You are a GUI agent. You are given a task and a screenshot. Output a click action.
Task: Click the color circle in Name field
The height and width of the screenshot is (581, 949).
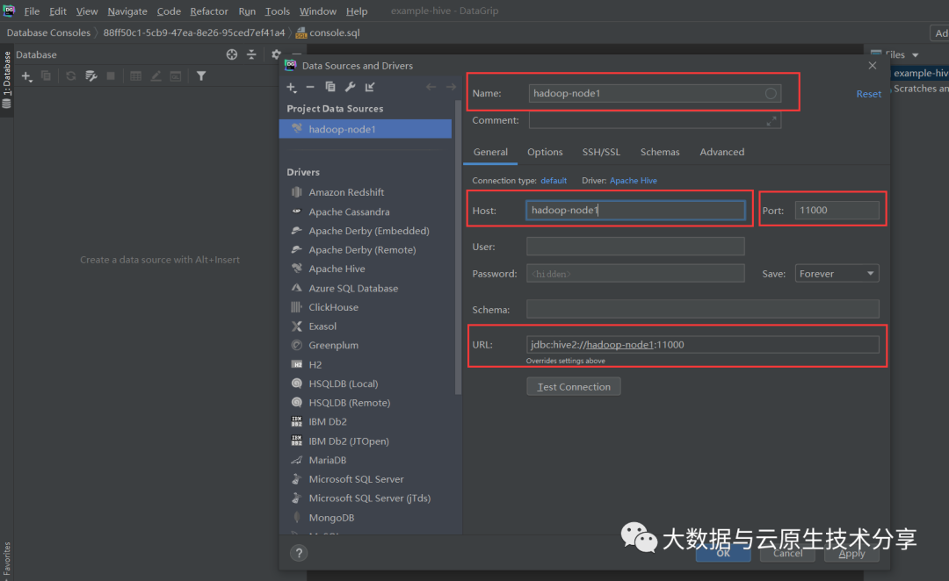click(771, 93)
